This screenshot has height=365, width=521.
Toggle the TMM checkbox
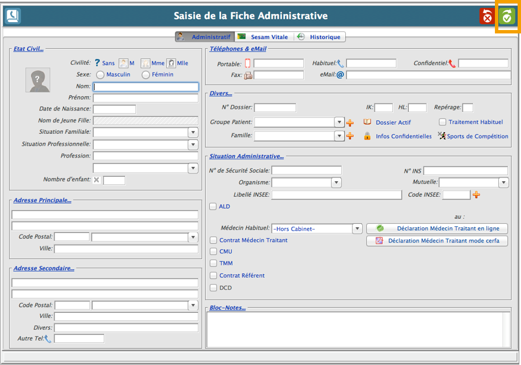tap(214, 264)
